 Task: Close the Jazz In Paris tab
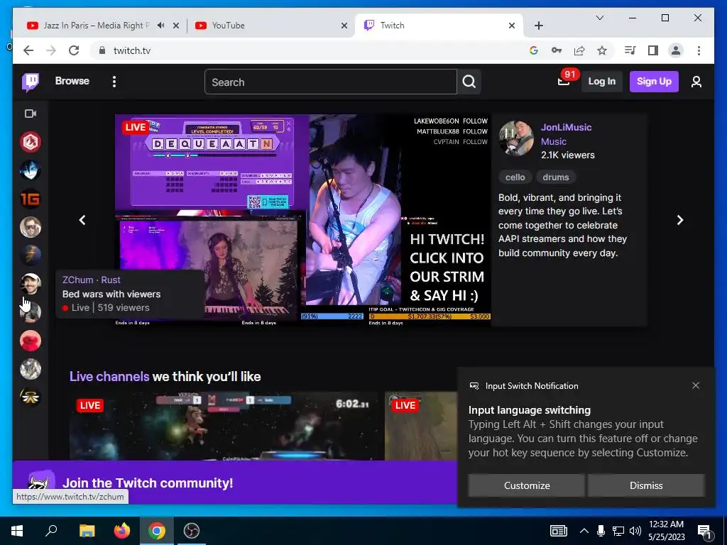click(x=176, y=26)
